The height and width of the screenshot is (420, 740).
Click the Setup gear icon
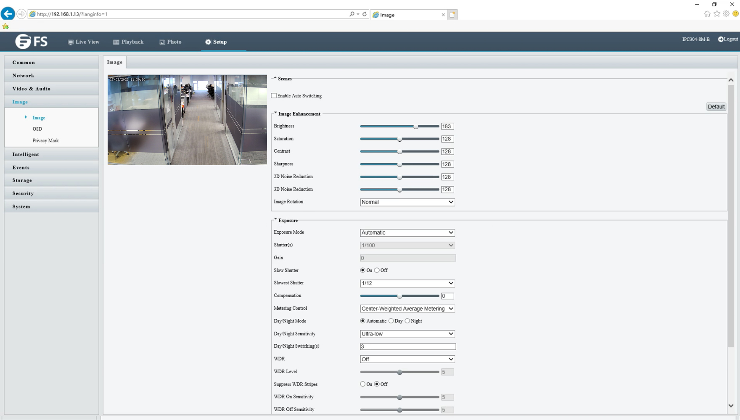tap(208, 42)
